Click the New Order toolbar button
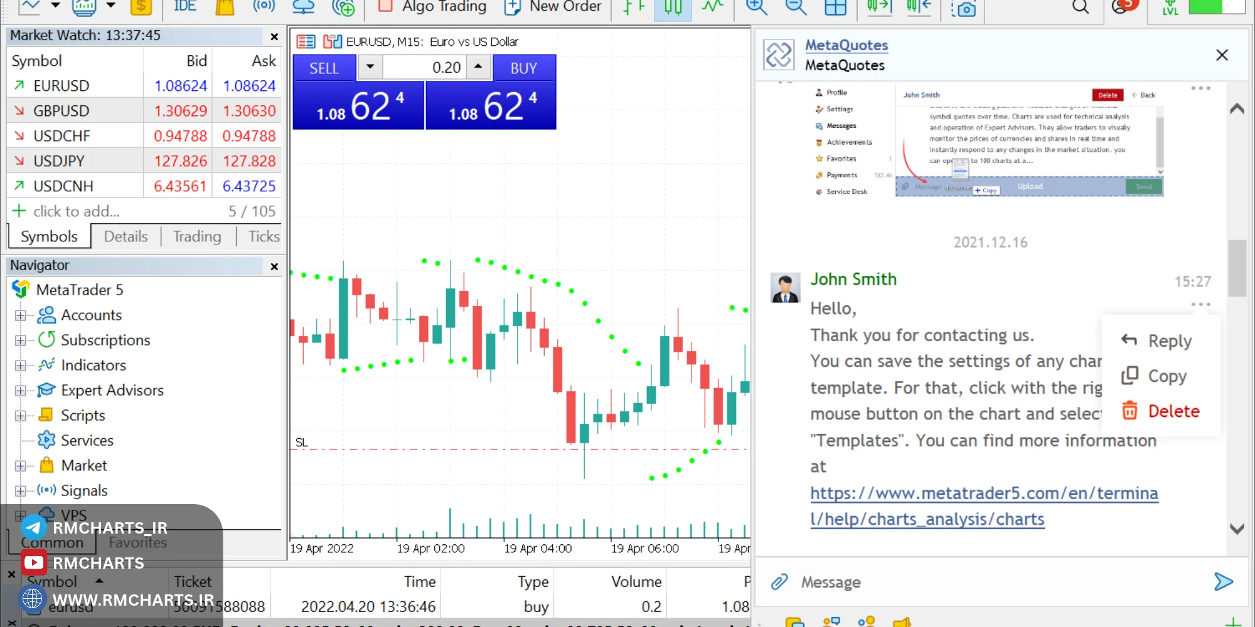Viewport: 1255px width, 627px height. [553, 7]
